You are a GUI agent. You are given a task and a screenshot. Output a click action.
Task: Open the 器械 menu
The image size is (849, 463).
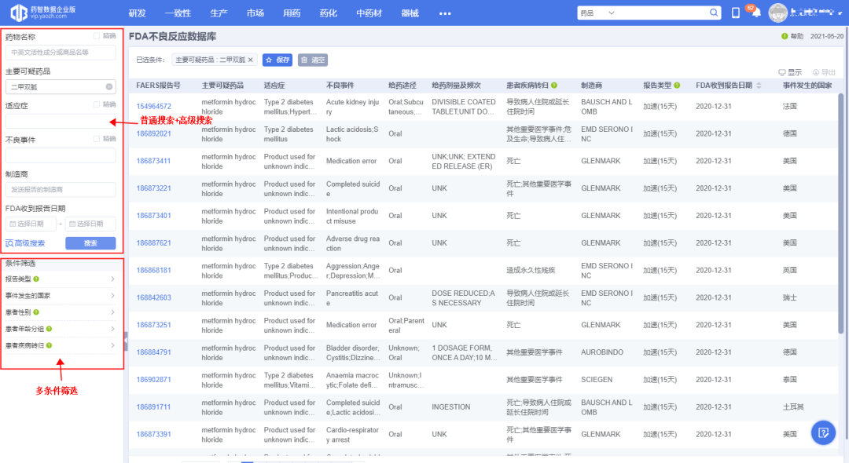[x=410, y=13]
